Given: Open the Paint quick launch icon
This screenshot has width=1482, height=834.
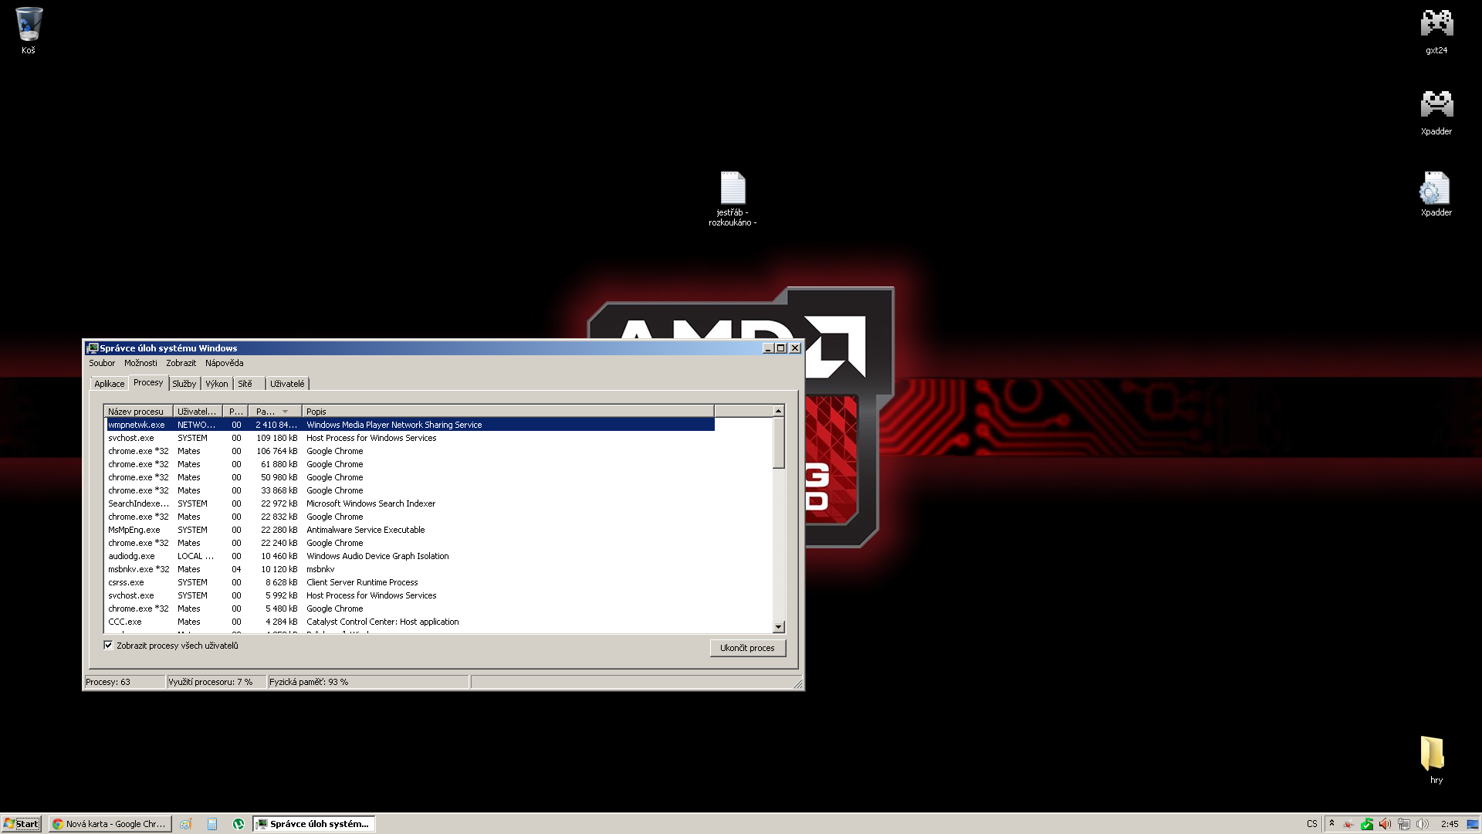Looking at the screenshot, I should (x=185, y=824).
